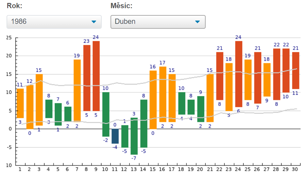307x176 pixels.
Task: Select the red bar for day 9
Action: pyautogui.click(x=96, y=76)
